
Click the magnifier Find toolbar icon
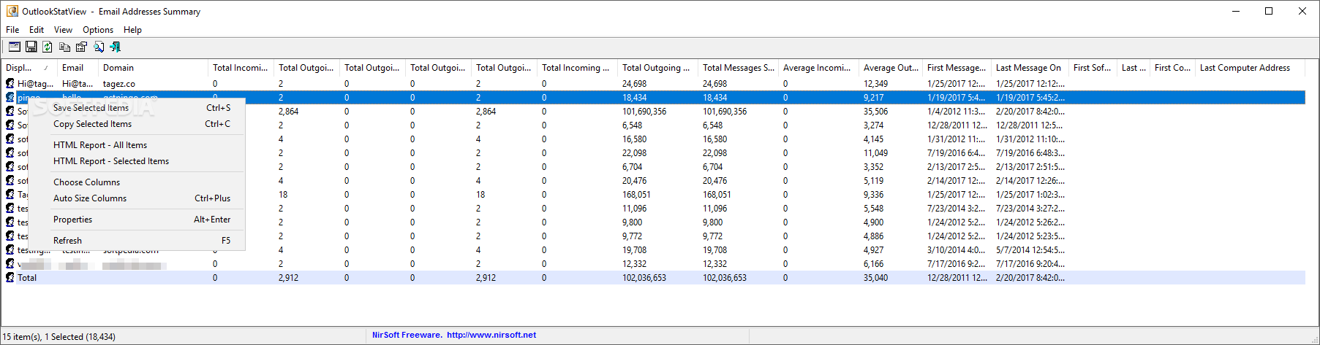coord(98,47)
